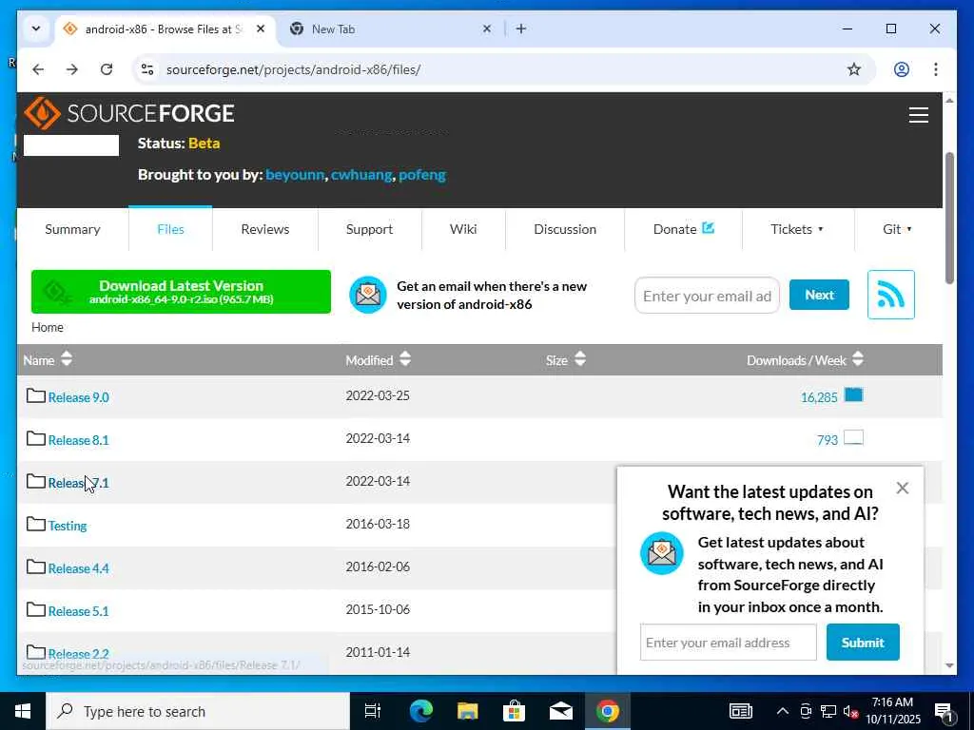Open the Release 9.0 folder link
The image size is (974, 730).
(x=78, y=397)
